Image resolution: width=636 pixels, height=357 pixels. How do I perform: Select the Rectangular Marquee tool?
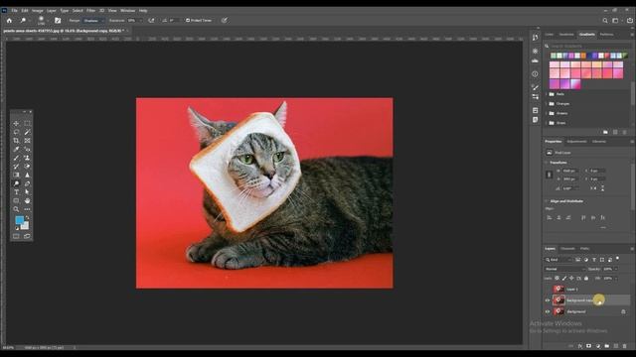tap(27, 123)
